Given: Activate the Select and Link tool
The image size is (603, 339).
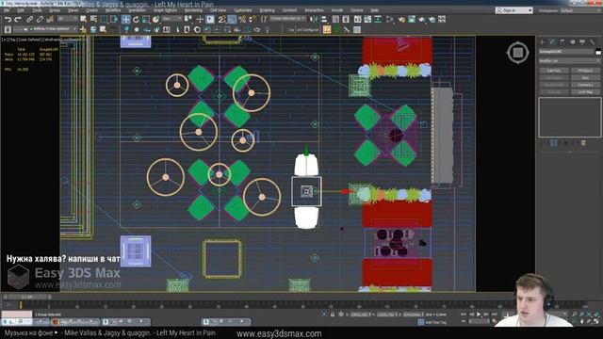Looking at the screenshot, I should point(29,19).
